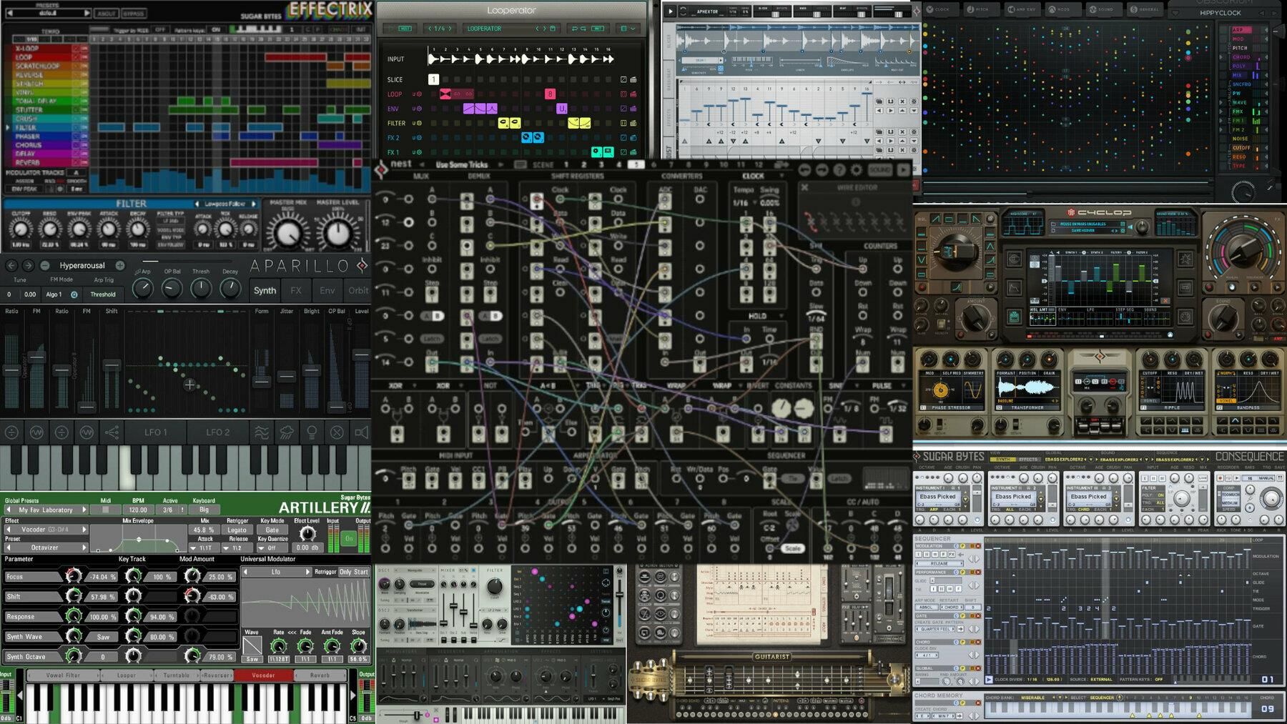The width and height of the screenshot is (1287, 724).
Task: Select the Vowel Filter tab in Artillery
Action: [x=63, y=675]
